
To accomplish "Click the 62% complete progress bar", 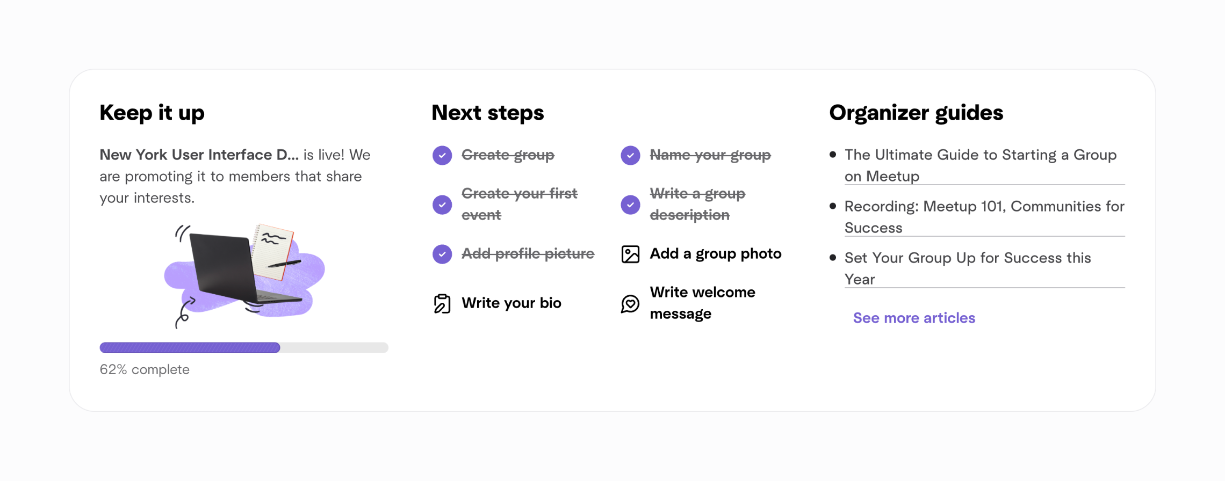I will tap(243, 348).
